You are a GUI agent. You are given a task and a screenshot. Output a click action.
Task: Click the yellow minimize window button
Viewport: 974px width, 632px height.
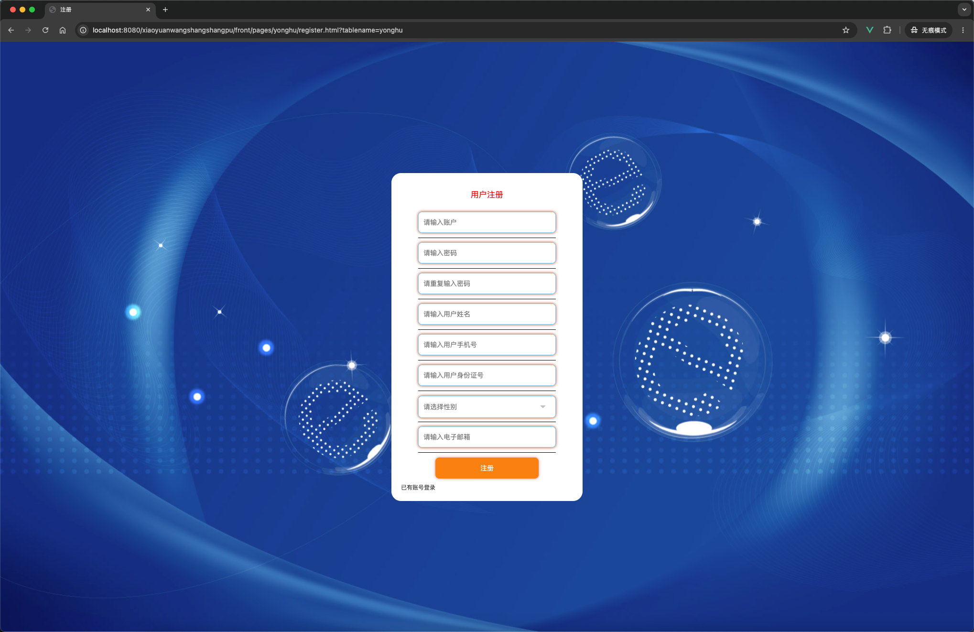22,10
